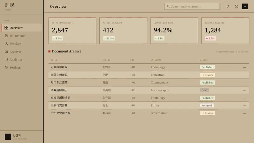Click the 12.4% increase badge

[109, 38]
